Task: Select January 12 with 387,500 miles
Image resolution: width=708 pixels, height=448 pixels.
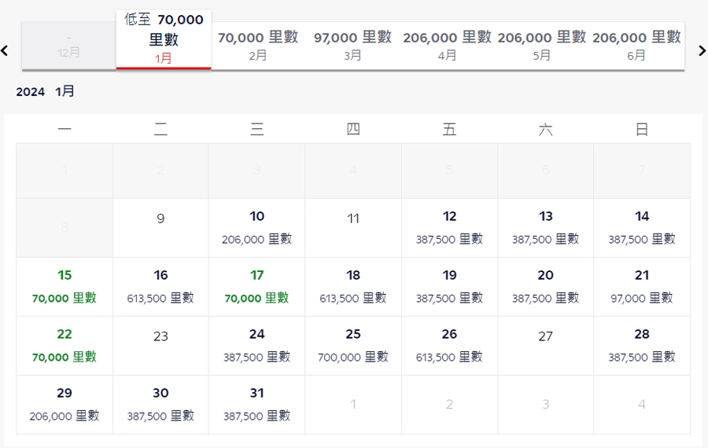Action: (x=449, y=228)
